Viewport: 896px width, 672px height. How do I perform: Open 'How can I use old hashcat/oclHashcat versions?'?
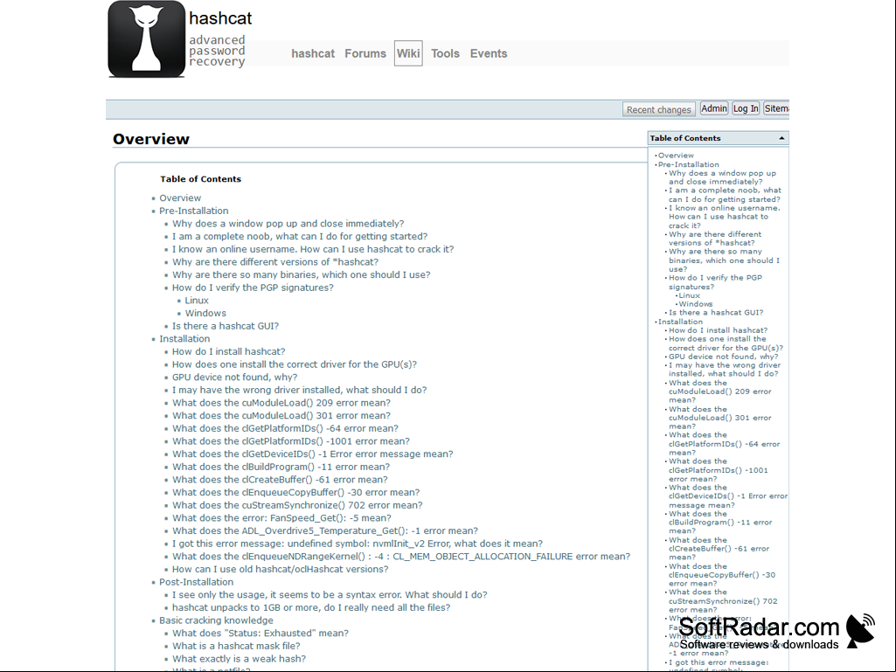point(280,569)
